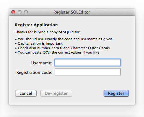Click the Register button

(x=116, y=93)
